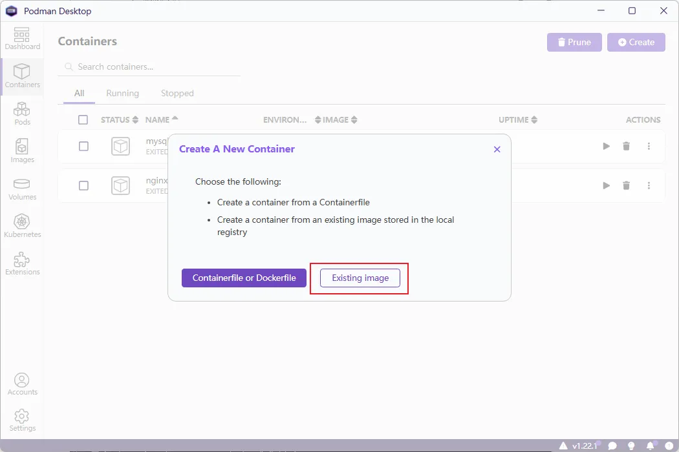This screenshot has width=679, height=452.
Task: Select all containers with header checkbox
Action: (83, 119)
